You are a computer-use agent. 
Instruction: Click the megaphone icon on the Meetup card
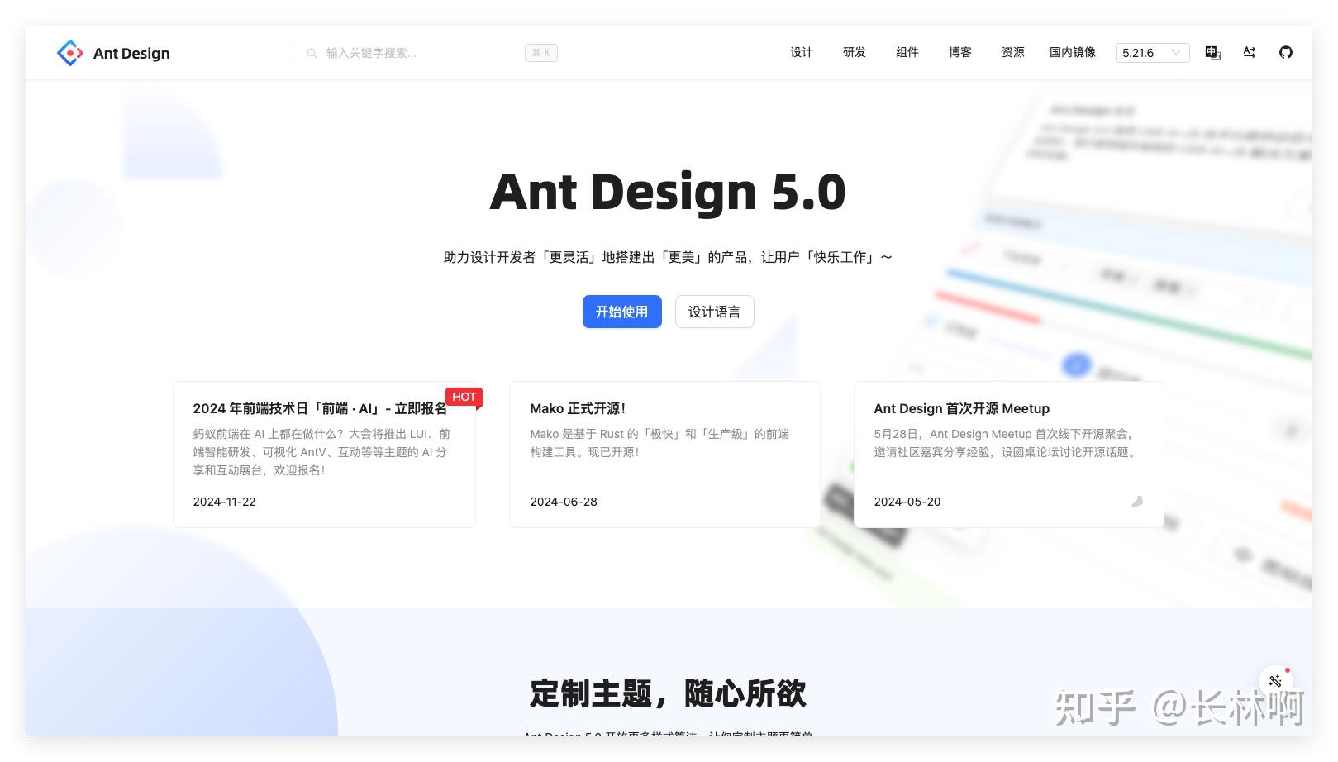(1136, 502)
